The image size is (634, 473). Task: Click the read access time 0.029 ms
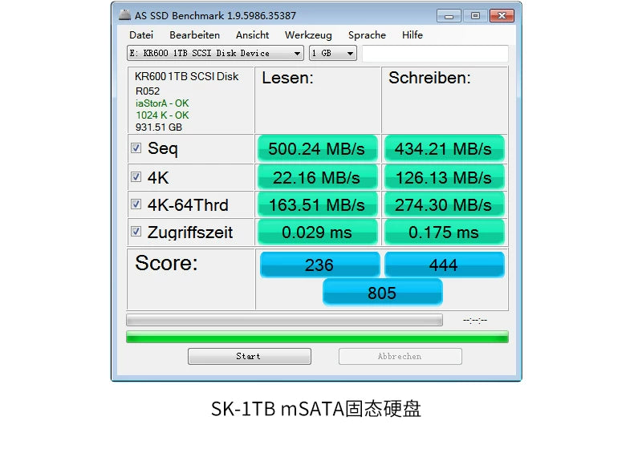(318, 232)
